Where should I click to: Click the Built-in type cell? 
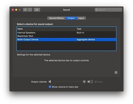pos(80,33)
